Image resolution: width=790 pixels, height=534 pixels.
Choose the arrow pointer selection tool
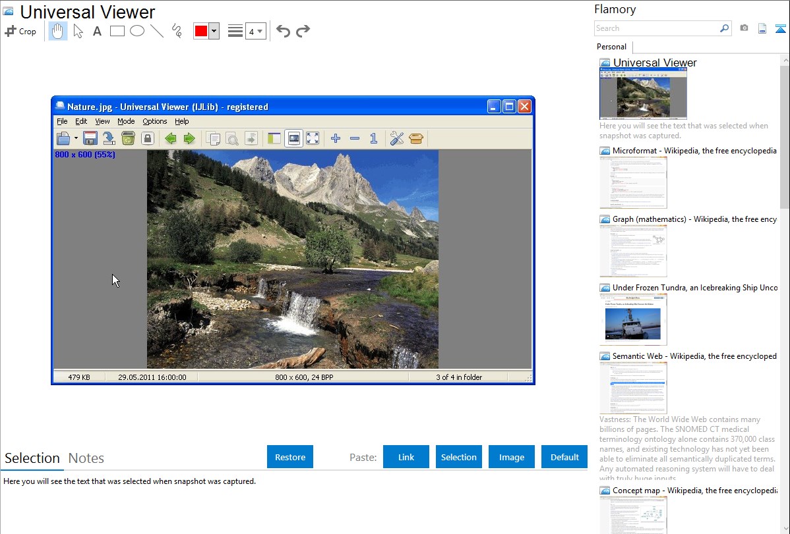click(x=78, y=31)
